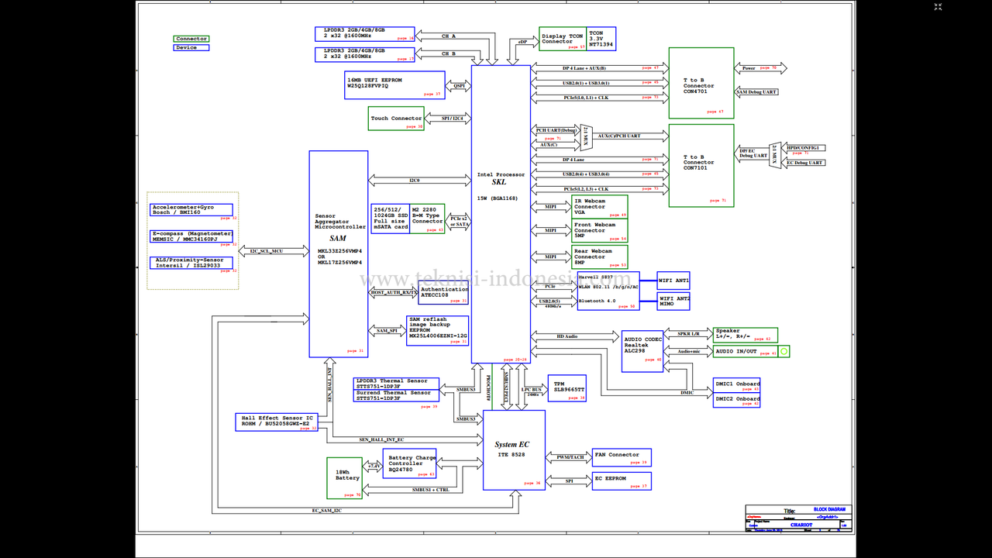The image size is (992, 558).
Task: Click the green Connector legend box
Action: (191, 39)
